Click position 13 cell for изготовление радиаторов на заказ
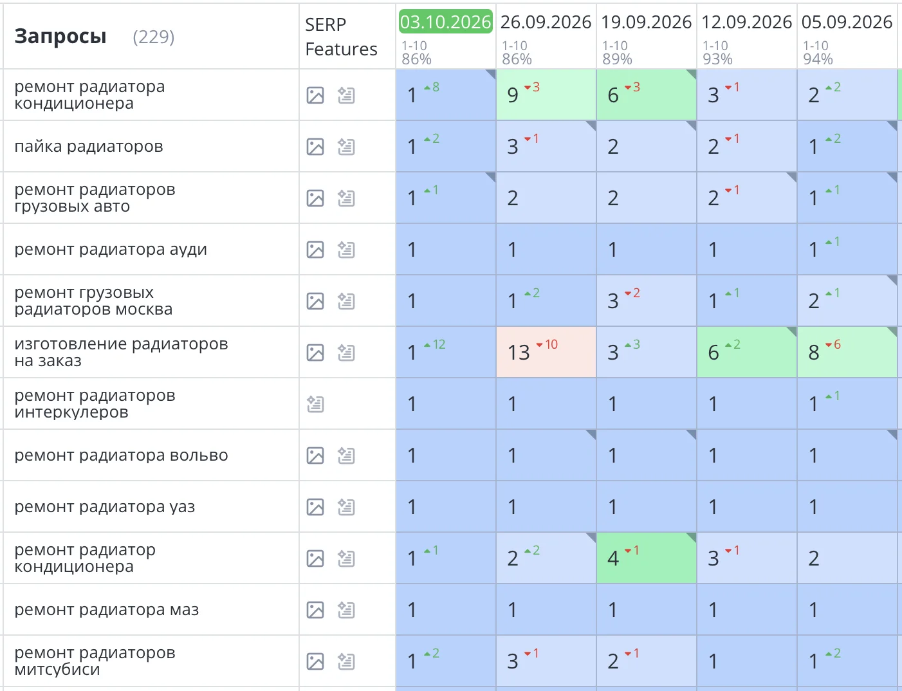Image resolution: width=902 pixels, height=691 pixels. click(546, 352)
